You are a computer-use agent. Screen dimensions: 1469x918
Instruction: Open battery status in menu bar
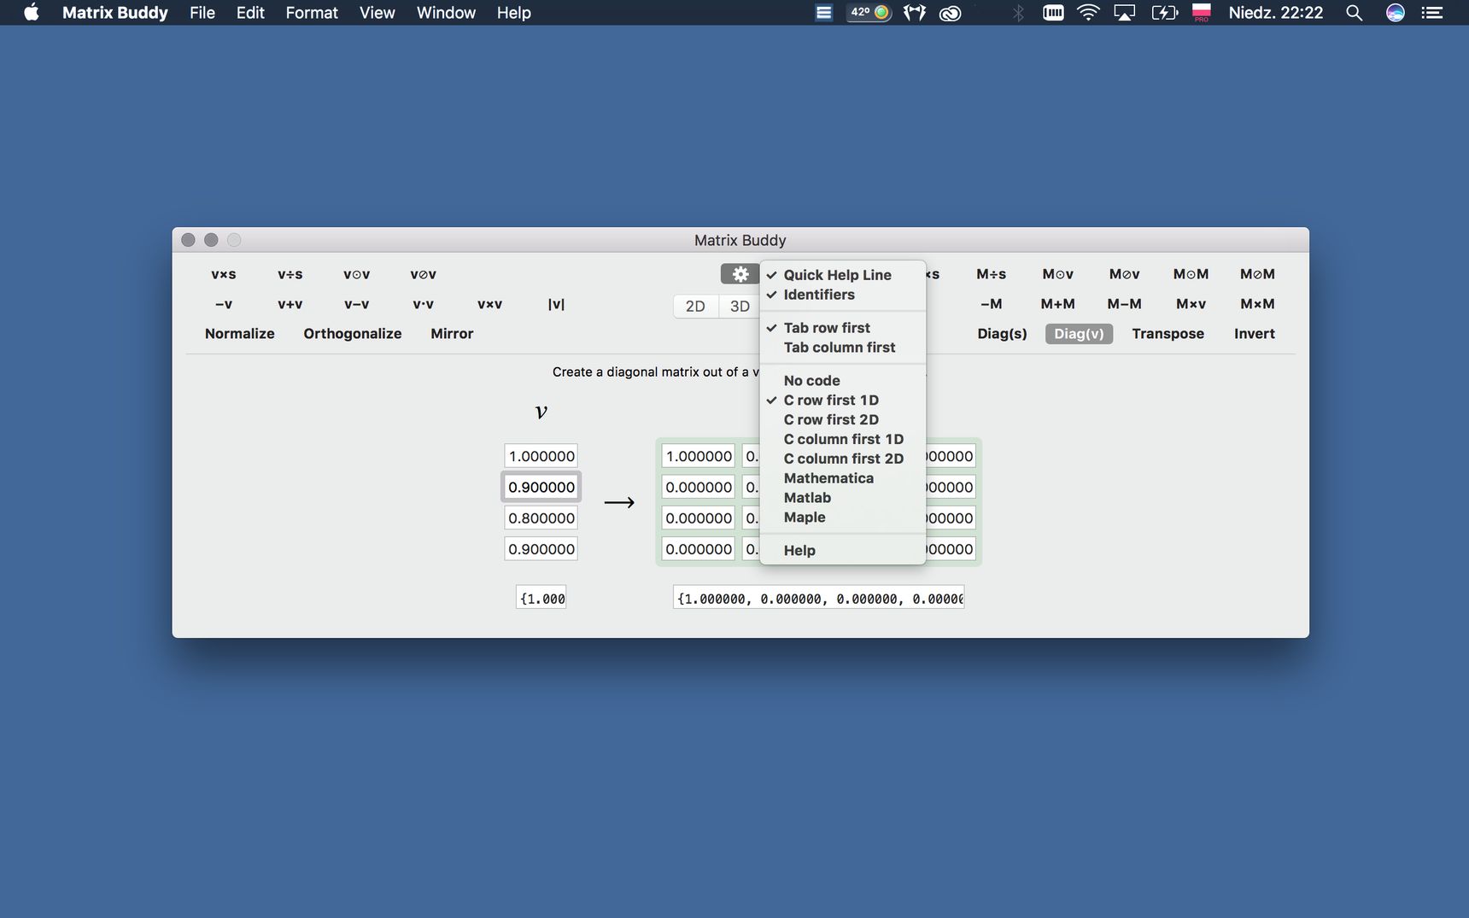point(1165,13)
